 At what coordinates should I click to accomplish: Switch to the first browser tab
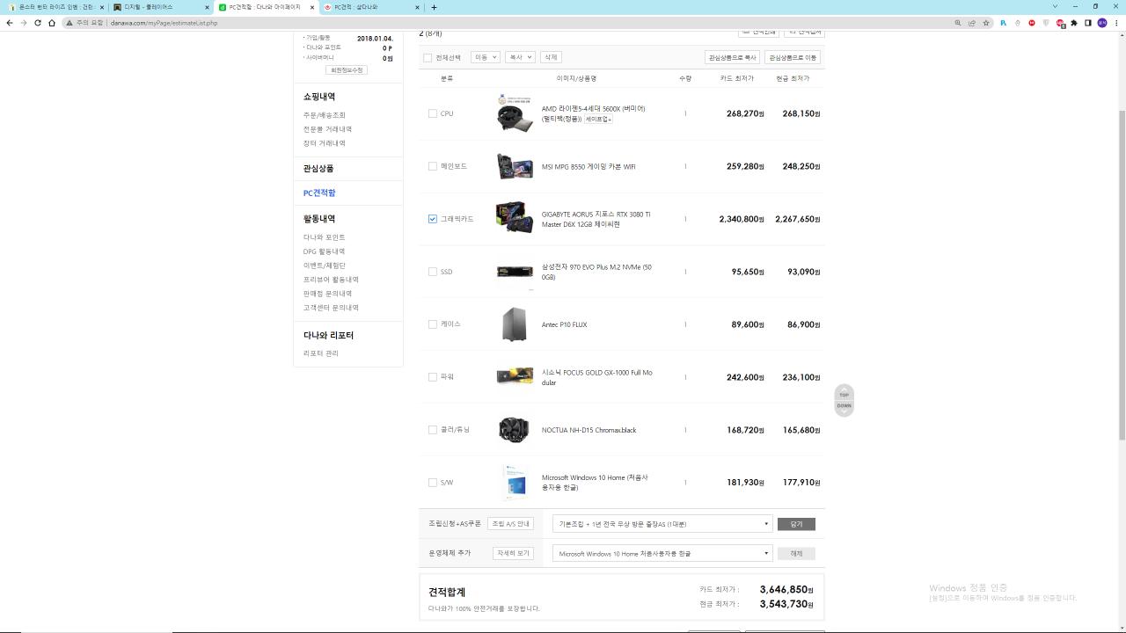(x=56, y=7)
